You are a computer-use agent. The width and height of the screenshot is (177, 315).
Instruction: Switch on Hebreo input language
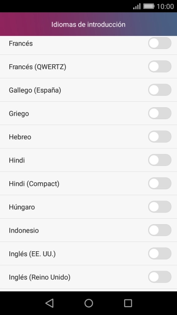point(160,137)
